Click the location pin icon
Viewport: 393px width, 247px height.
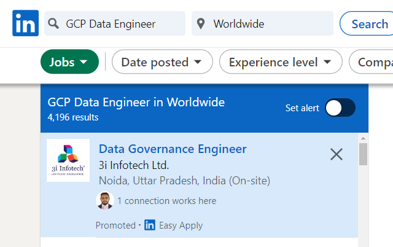[x=200, y=24]
